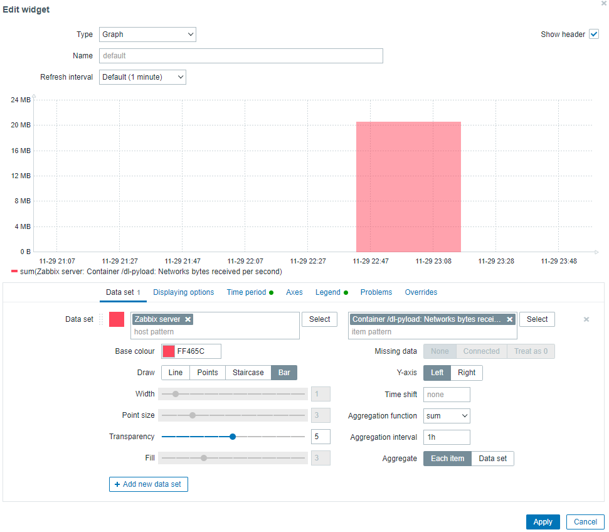The width and height of the screenshot is (609, 532).
Task: Select Treat as 0 for Missing data
Action: pyautogui.click(x=531, y=351)
